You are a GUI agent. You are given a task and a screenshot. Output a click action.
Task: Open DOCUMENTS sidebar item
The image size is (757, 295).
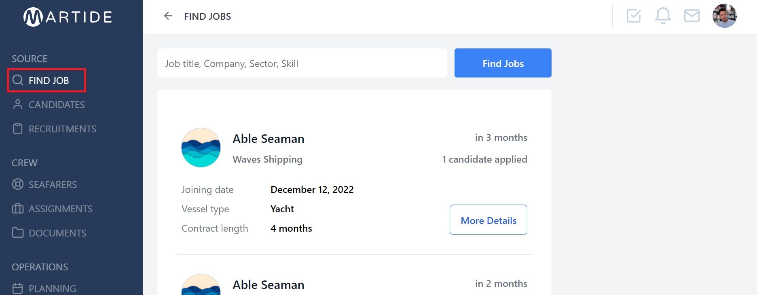49,233
